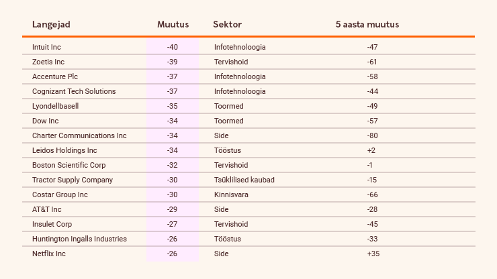
Task: Select Cognizant Tech Solutions entry
Action: (74, 91)
